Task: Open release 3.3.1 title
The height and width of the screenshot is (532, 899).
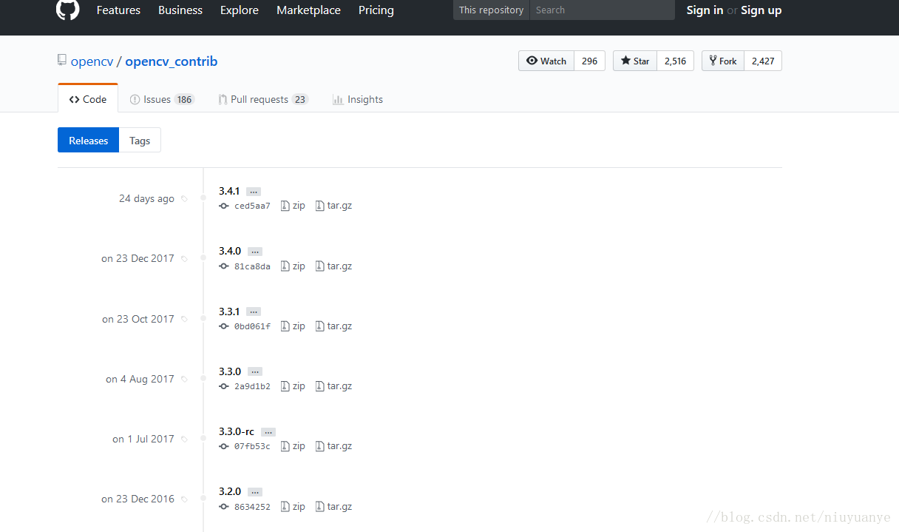Action: click(229, 312)
